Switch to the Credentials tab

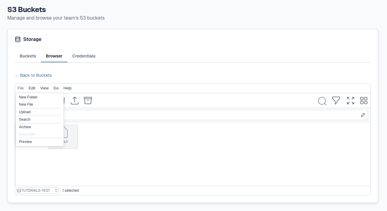click(x=84, y=56)
